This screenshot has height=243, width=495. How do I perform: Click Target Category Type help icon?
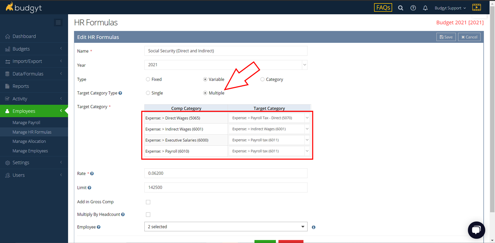[120, 93]
